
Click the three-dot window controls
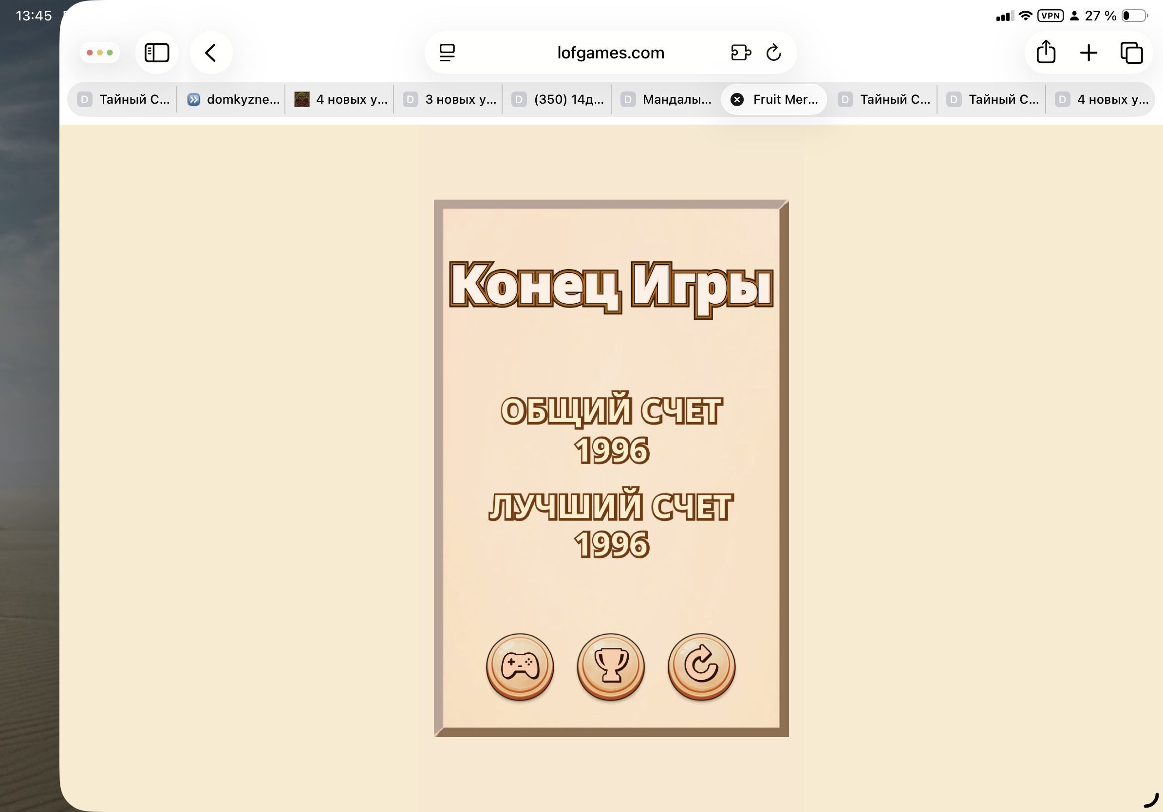point(100,53)
